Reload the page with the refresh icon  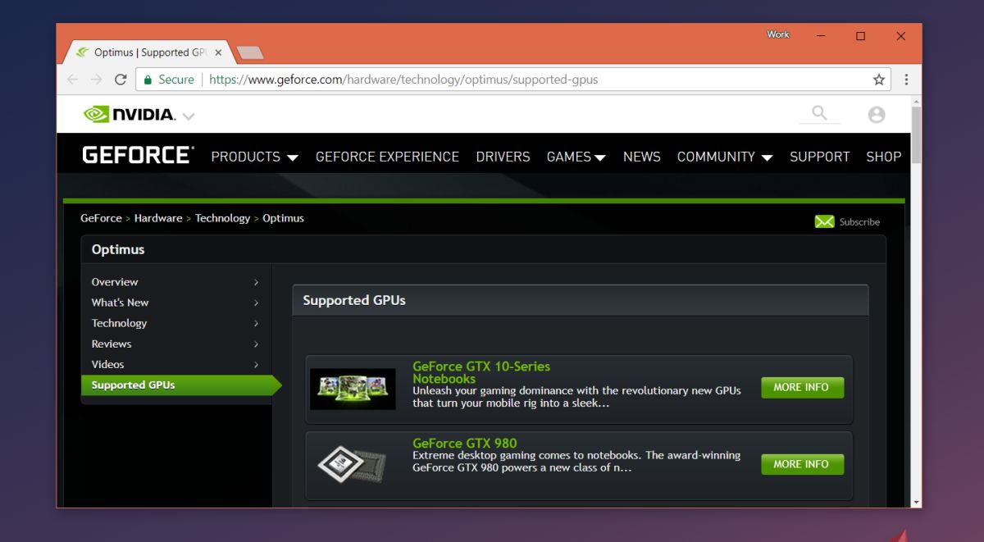(121, 80)
